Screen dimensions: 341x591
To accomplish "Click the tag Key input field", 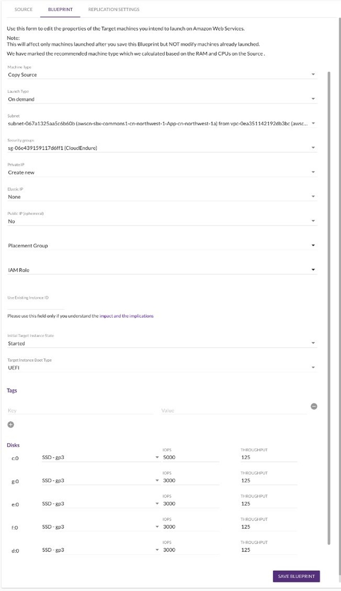I will (80, 410).
